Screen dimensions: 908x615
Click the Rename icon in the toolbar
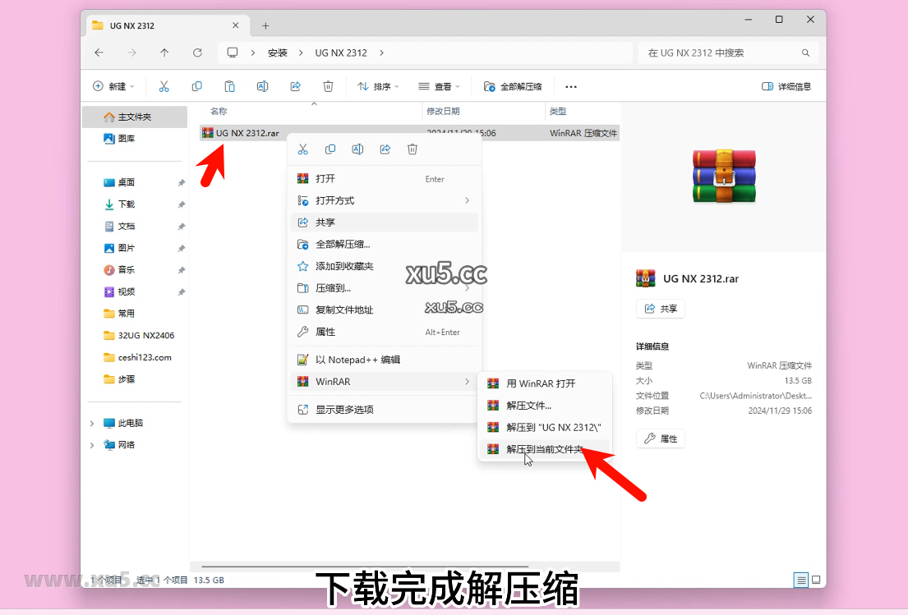pos(262,85)
